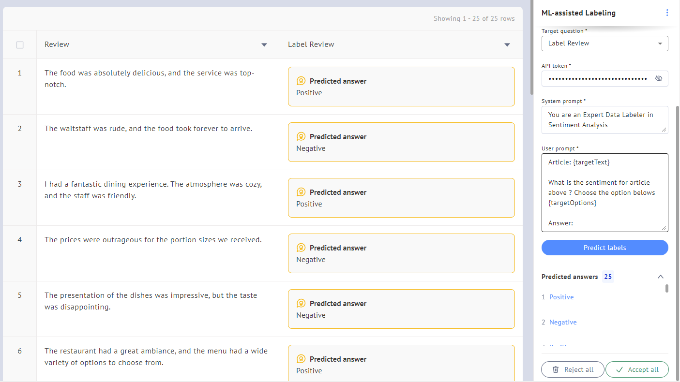Click the Reject all button

[x=573, y=370]
